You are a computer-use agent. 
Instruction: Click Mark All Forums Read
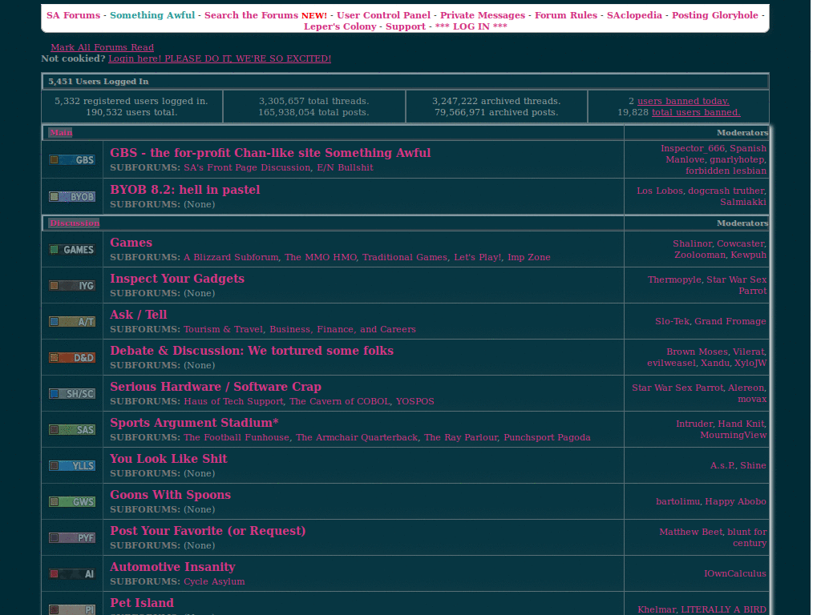pos(102,47)
